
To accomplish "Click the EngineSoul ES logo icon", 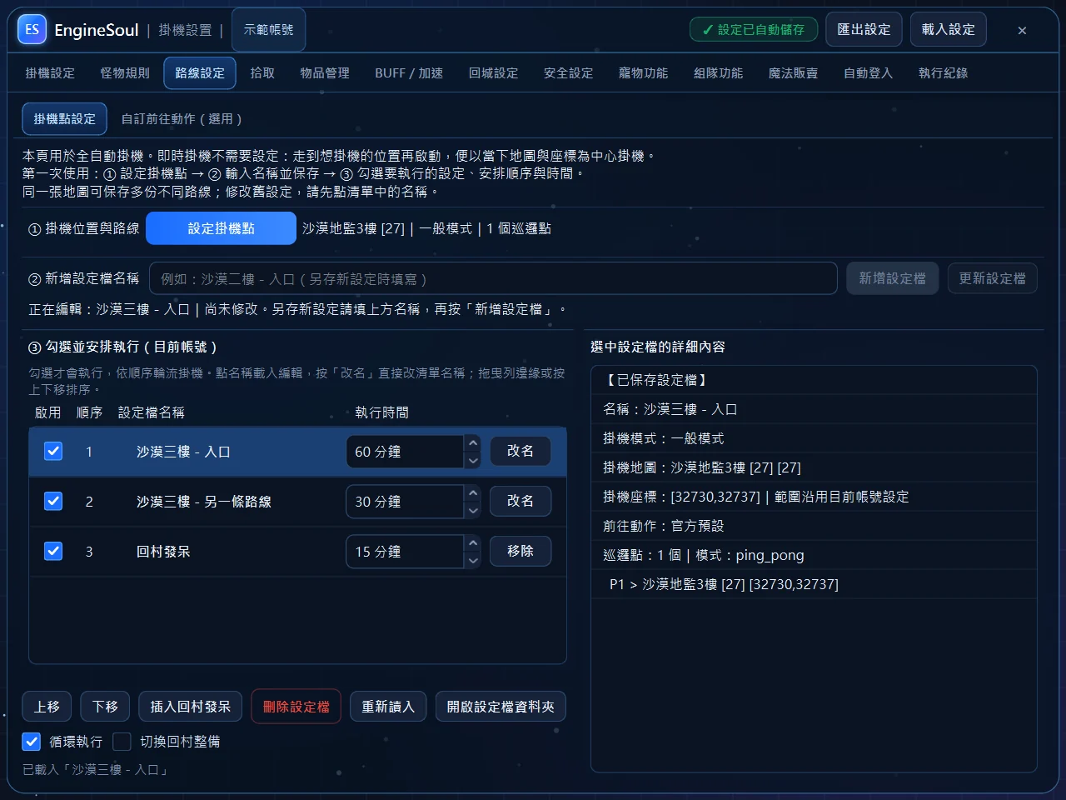I will click(32, 30).
